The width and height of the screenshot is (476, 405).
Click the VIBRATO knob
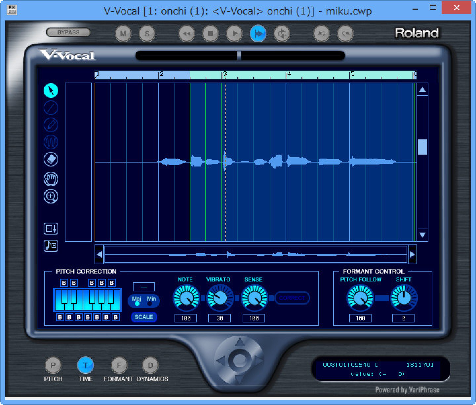pyautogui.click(x=220, y=298)
